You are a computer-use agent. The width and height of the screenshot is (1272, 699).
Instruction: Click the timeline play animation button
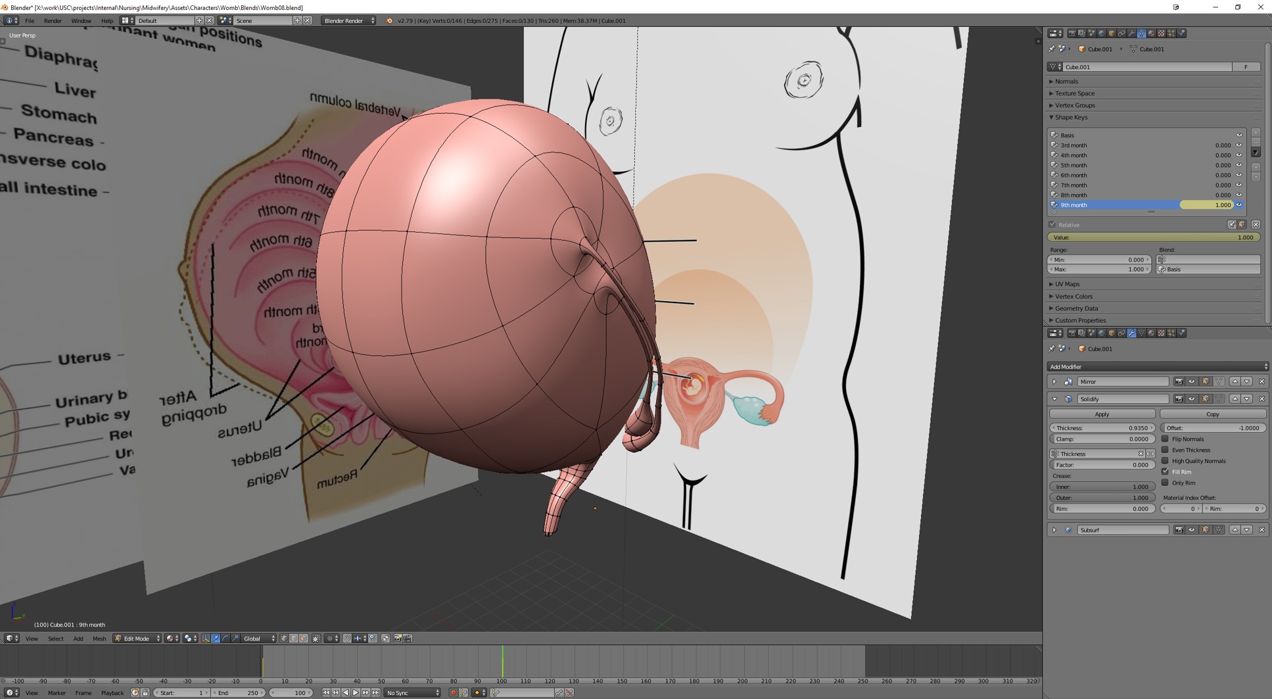(356, 692)
